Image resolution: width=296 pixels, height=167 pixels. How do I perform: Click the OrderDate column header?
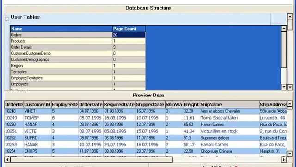coord(91,104)
